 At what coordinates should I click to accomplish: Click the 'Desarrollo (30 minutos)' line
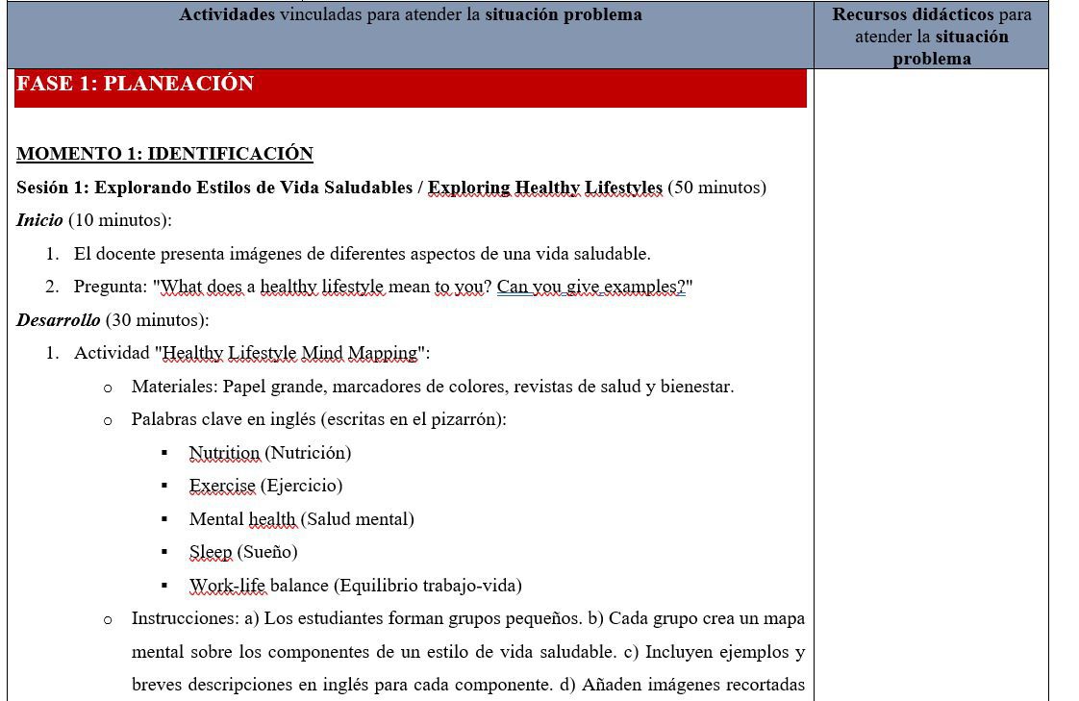click(113, 319)
